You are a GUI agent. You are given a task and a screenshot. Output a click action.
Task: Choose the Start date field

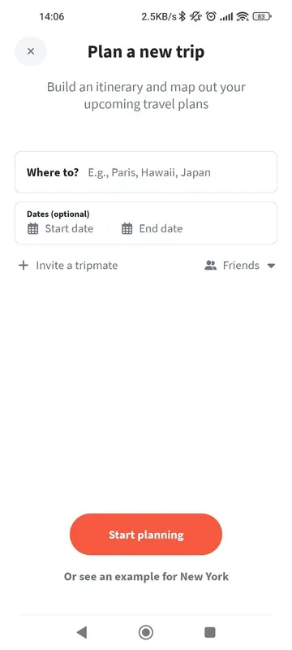[x=60, y=228]
